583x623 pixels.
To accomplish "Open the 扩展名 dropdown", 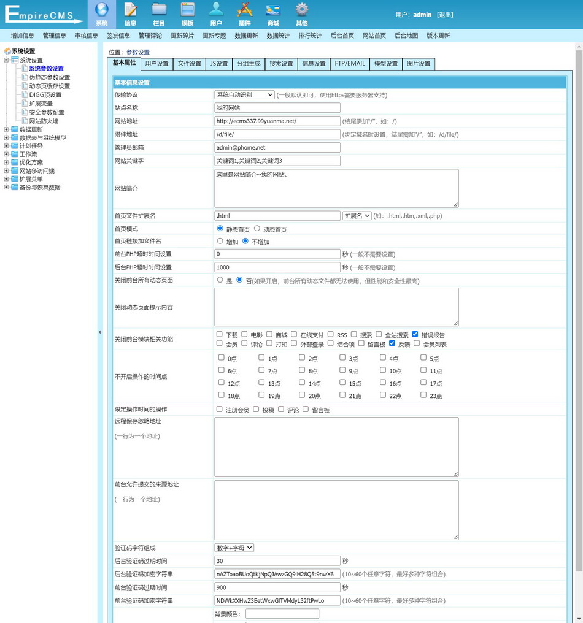I will 357,216.
